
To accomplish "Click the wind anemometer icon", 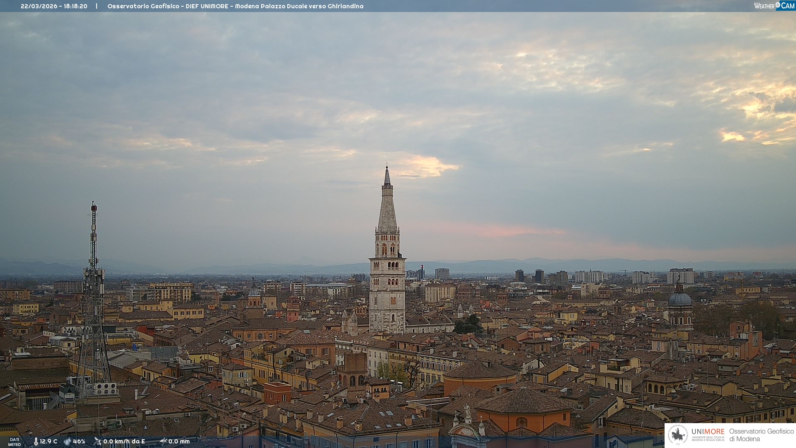I will pyautogui.click(x=97, y=441).
